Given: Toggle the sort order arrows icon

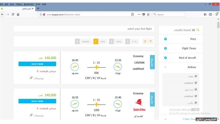Looking at the screenshot, I should [145, 41].
